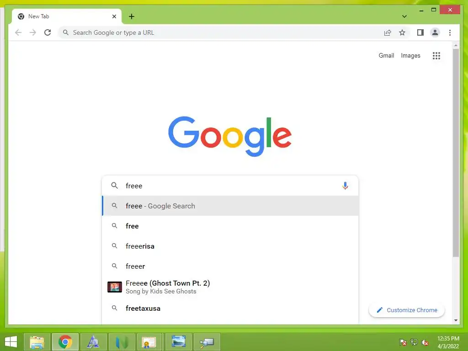
Task: Click the Freeee song album thumbnail
Action: pos(115,287)
